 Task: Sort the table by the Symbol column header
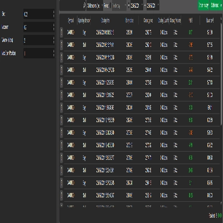point(71,20)
